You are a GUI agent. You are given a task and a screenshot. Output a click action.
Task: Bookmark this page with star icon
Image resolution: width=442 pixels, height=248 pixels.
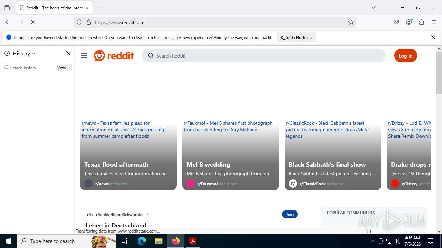[351, 22]
